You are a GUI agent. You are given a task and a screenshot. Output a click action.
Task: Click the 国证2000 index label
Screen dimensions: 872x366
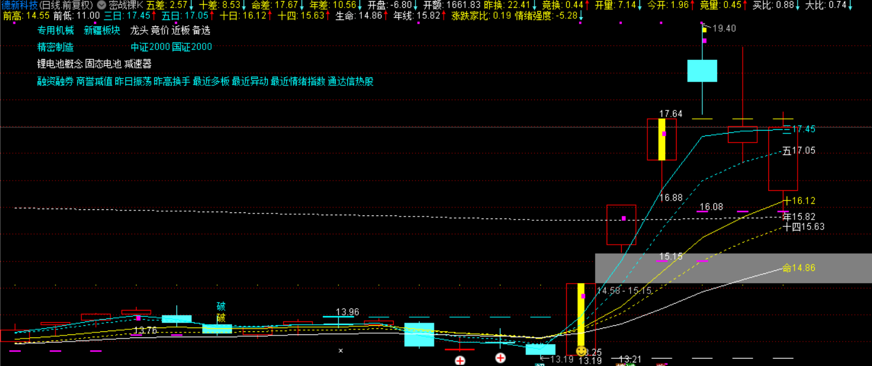pyautogui.click(x=192, y=47)
